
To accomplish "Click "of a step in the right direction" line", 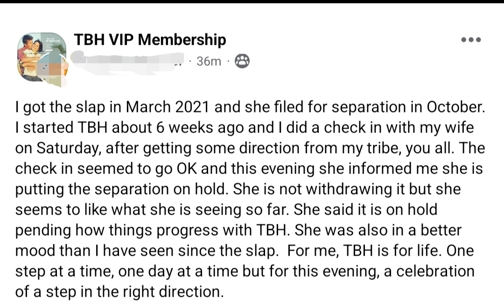I will tap(118, 293).
